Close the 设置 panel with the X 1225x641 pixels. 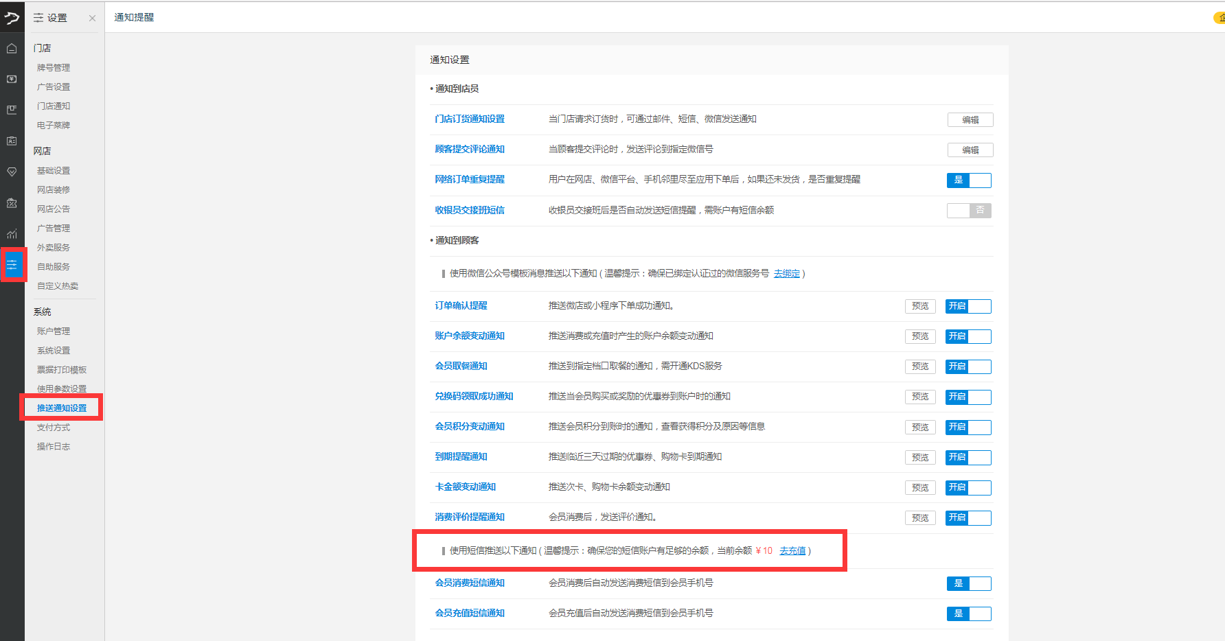[x=92, y=19]
